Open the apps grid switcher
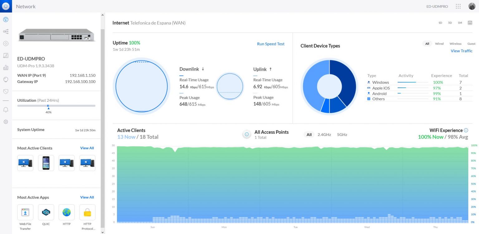479x234 pixels. 458,6
